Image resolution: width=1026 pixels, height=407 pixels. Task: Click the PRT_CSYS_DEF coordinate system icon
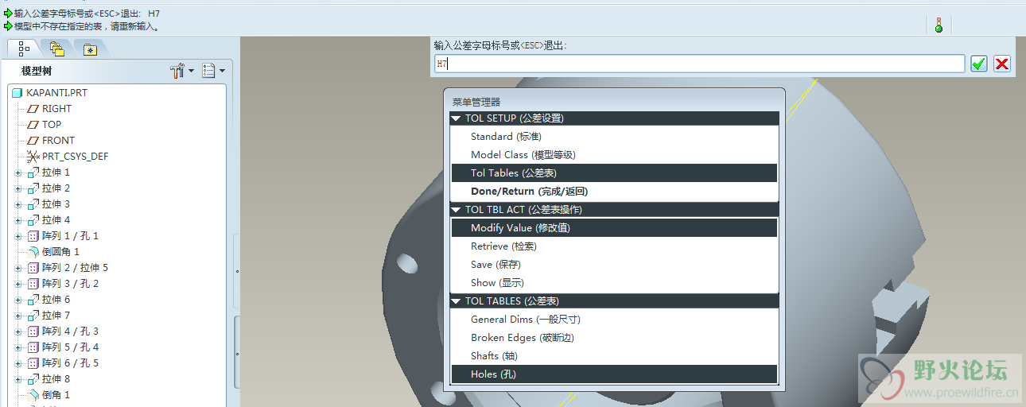33,157
